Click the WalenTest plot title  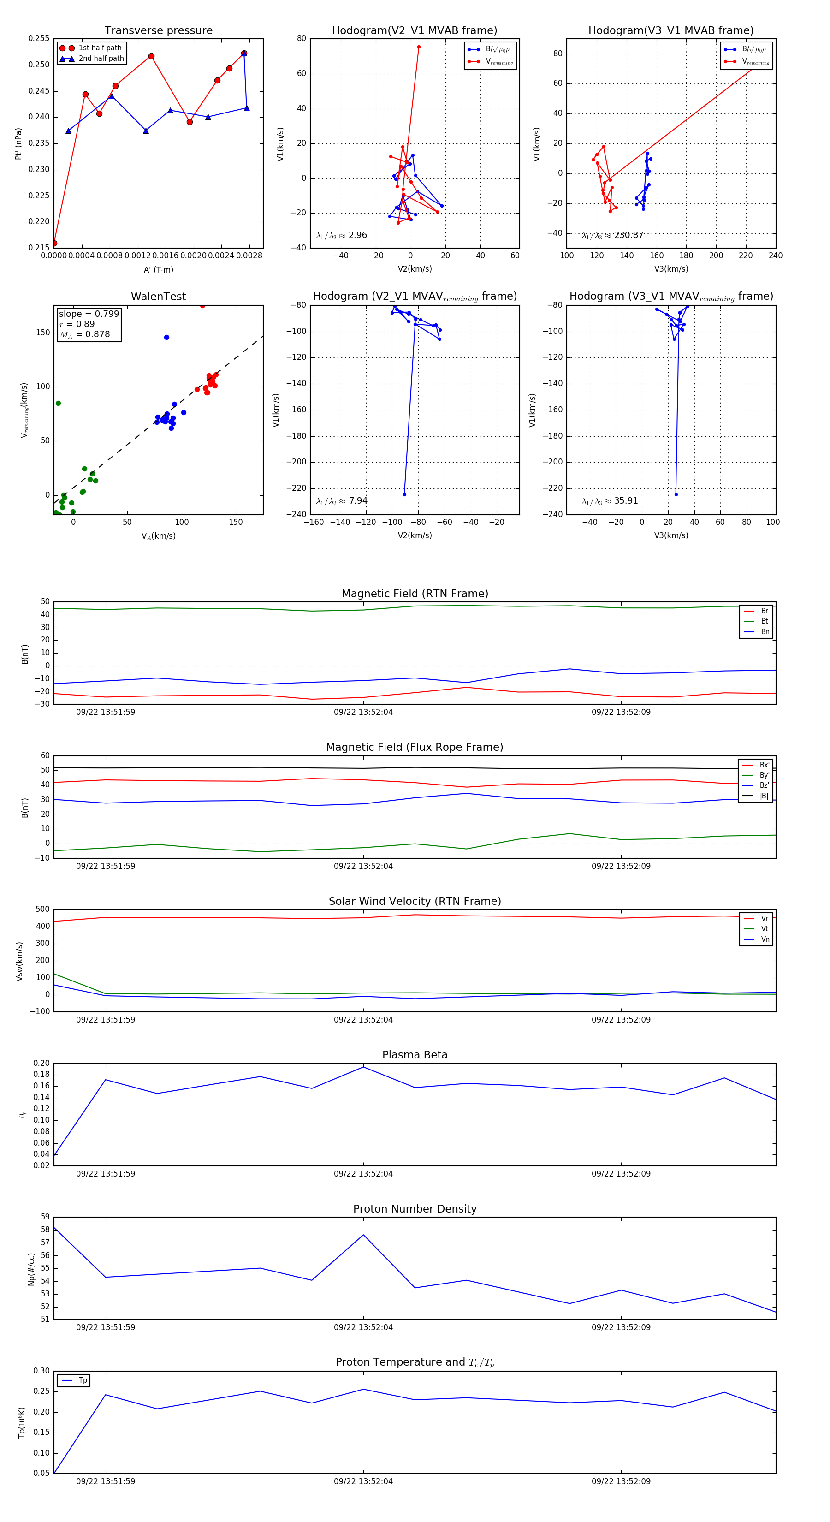[x=158, y=297]
